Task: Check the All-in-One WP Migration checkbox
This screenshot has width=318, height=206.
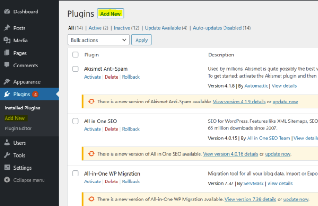Action: (x=75, y=173)
